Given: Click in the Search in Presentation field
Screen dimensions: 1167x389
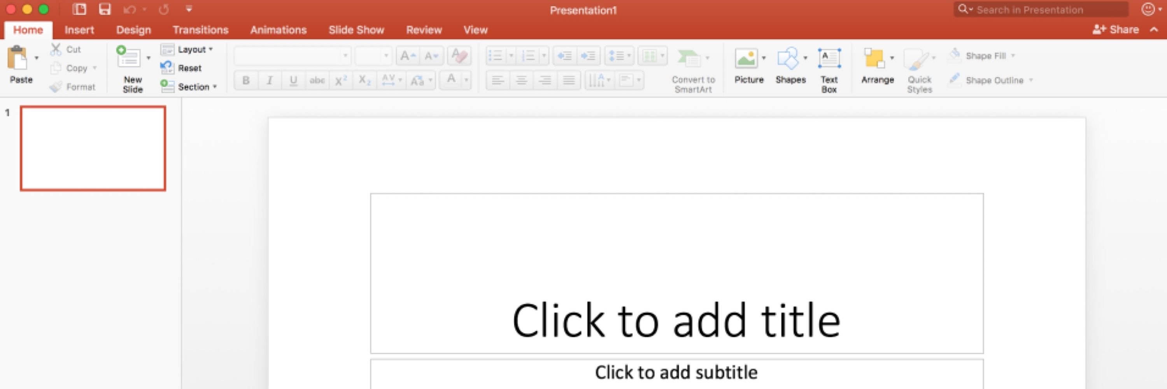Looking at the screenshot, I should [x=1041, y=9].
